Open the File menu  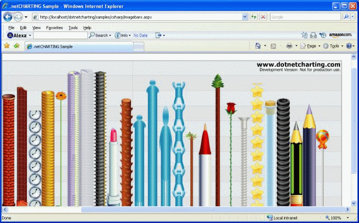pos(11,27)
